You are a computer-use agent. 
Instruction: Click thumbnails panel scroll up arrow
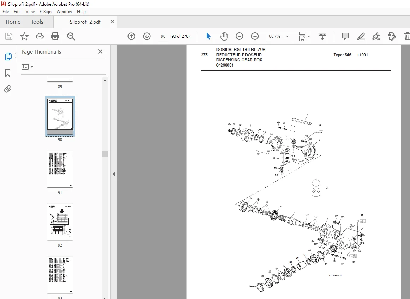click(x=105, y=80)
